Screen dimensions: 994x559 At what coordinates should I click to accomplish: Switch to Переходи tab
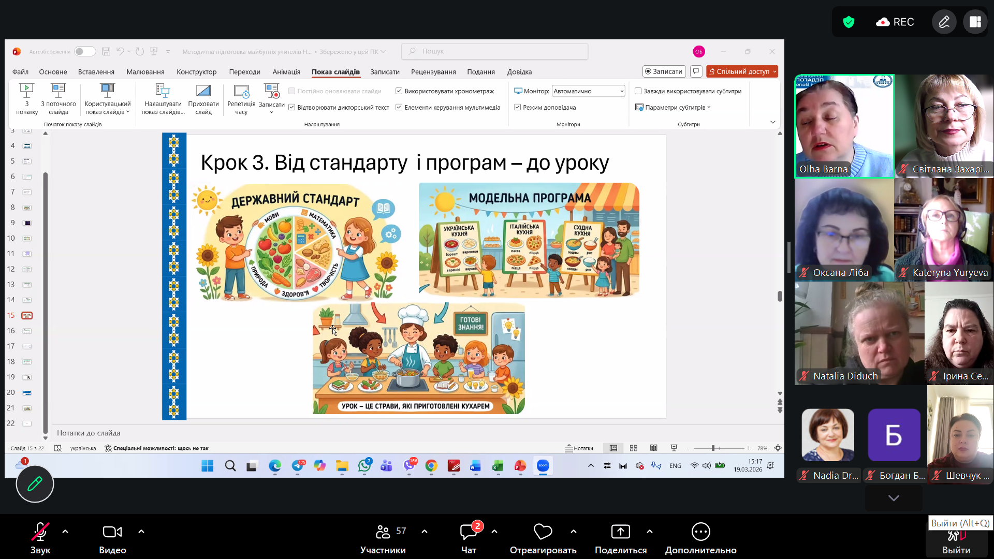245,72
